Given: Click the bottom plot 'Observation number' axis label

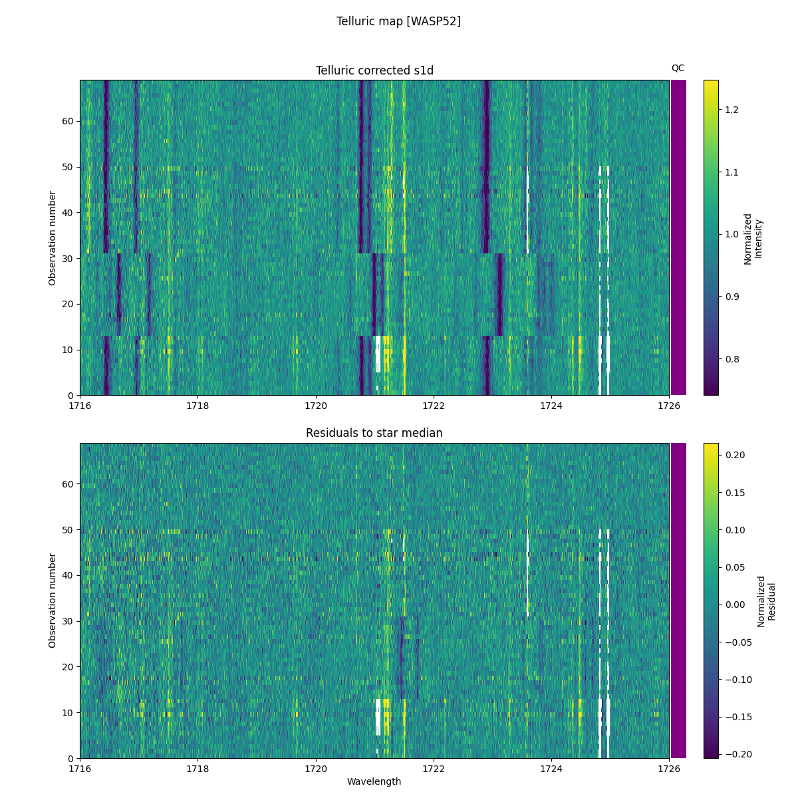Looking at the screenshot, I should tap(53, 600).
